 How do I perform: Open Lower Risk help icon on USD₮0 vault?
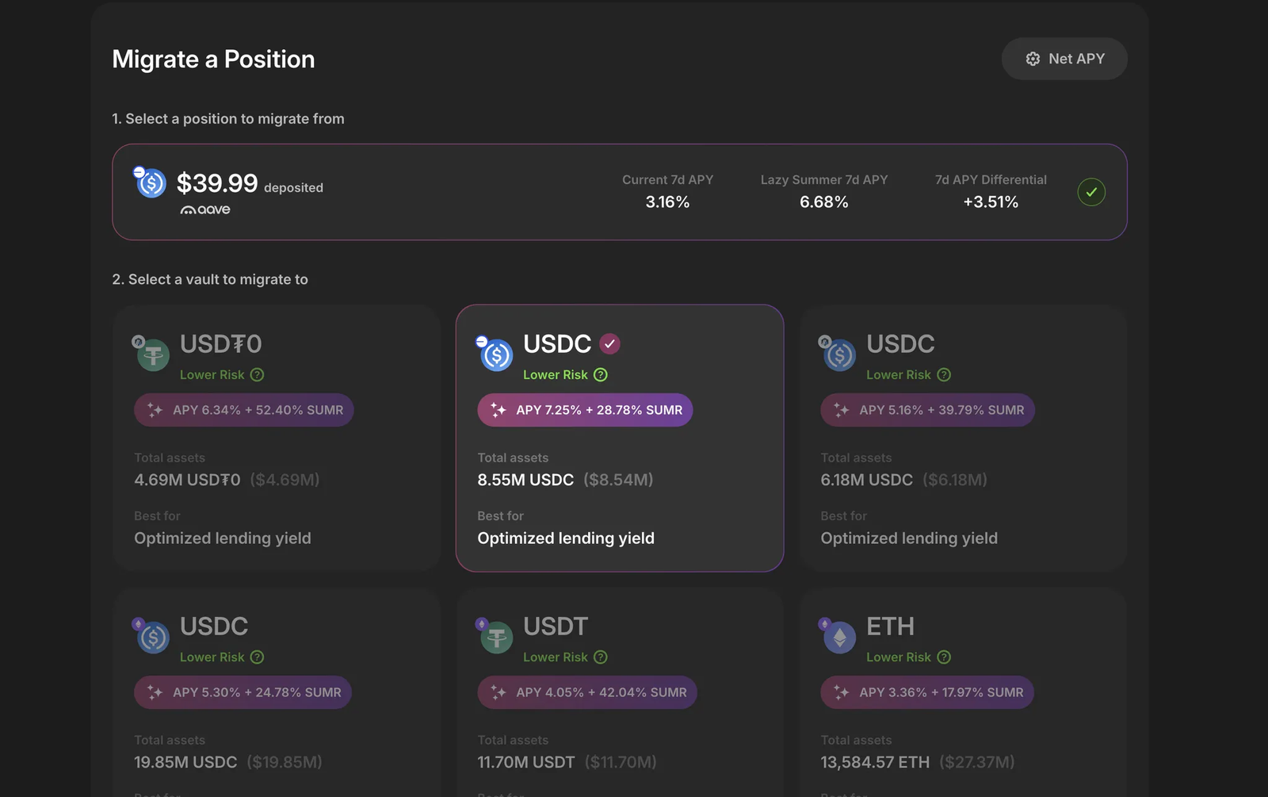click(x=257, y=375)
